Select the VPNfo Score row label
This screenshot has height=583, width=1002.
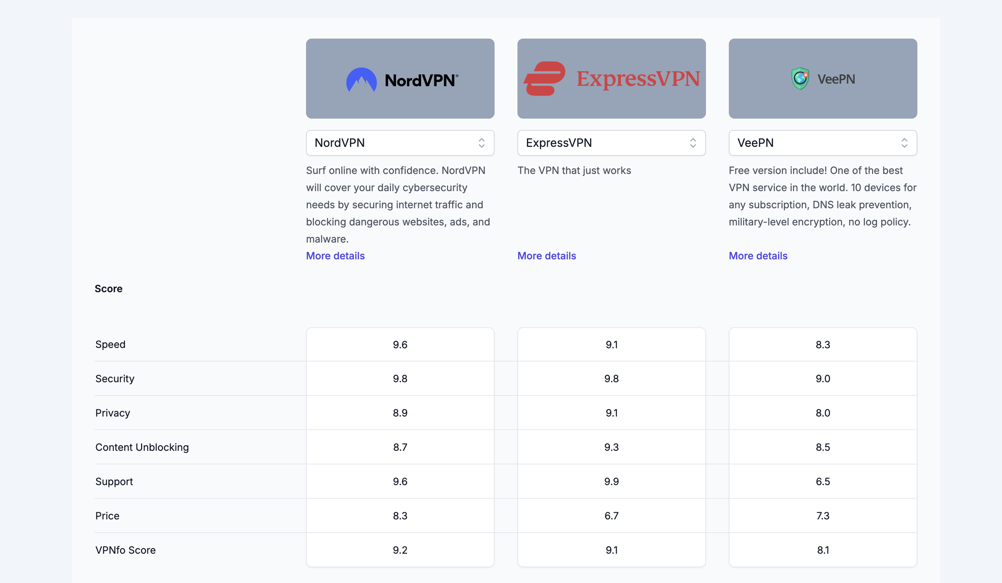coord(126,550)
